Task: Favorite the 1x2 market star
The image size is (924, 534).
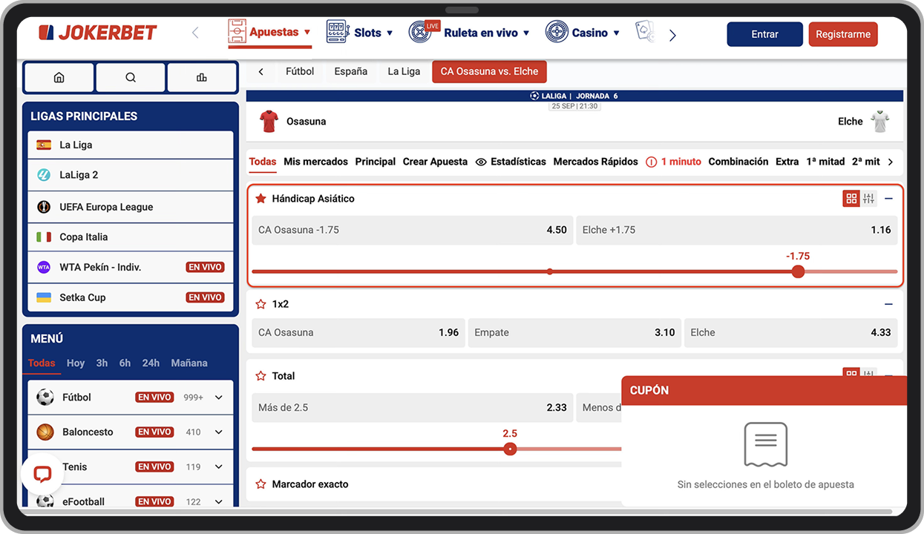Action: tap(261, 304)
